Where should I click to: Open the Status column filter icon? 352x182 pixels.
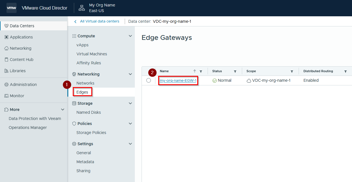tap(235, 71)
